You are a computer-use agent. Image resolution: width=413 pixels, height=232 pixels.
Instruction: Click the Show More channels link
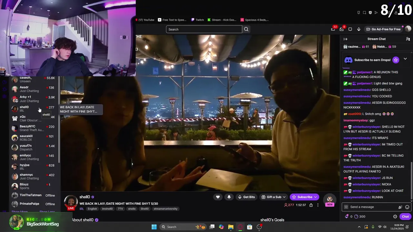(19, 212)
